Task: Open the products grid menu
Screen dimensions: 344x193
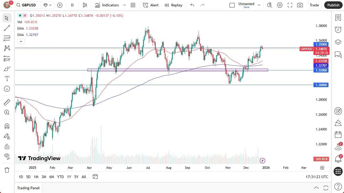Action: (x=338, y=171)
